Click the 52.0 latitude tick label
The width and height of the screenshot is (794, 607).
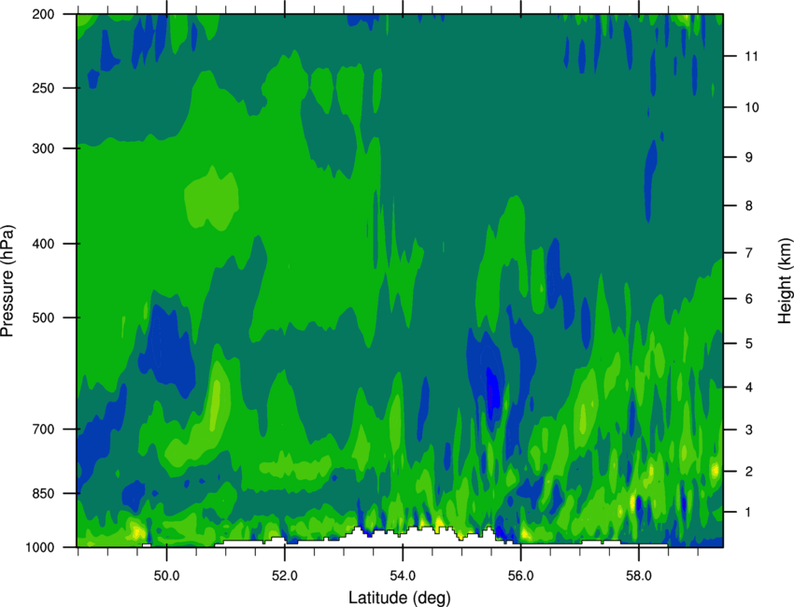pos(285,576)
